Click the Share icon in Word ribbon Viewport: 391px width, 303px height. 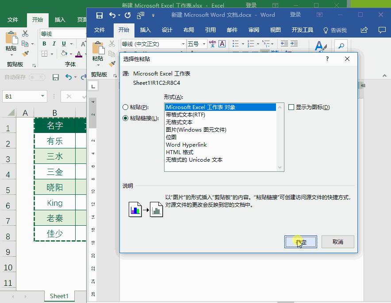click(x=364, y=30)
